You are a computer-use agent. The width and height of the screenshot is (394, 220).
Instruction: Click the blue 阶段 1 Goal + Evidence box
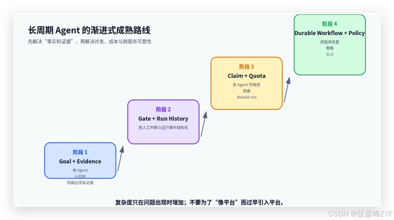coord(80,160)
